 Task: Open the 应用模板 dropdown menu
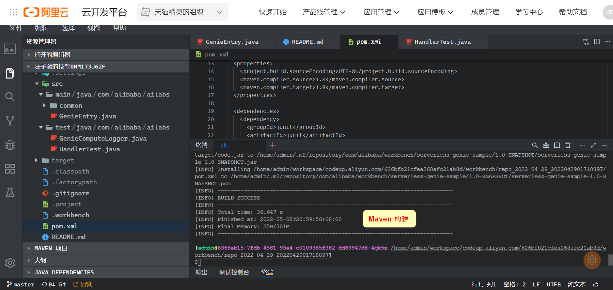click(x=435, y=12)
